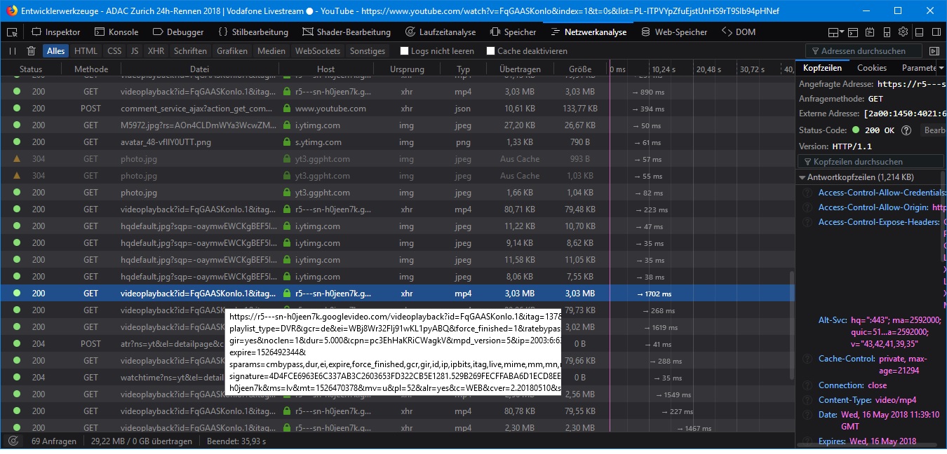Select the frame picker toolbar icon
947x454 pixels.
pyautogui.click(x=835, y=32)
